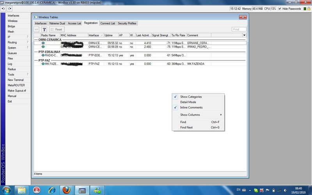Open Bridge in the sidebar menu
Screen dimensions: 312x195
(18, 26)
